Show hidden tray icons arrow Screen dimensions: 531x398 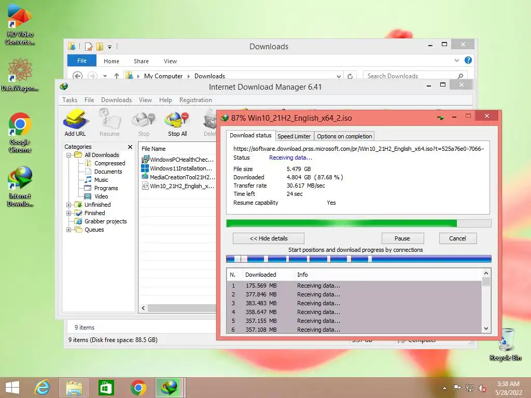tap(444, 388)
